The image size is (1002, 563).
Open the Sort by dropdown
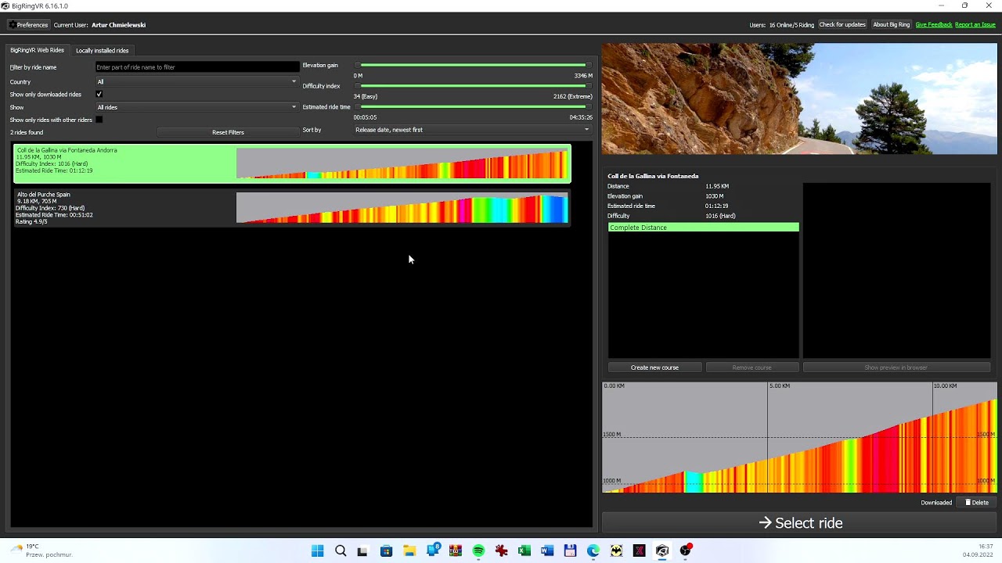[x=472, y=130]
